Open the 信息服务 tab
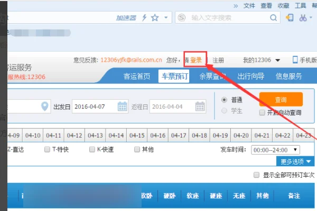This screenshot has width=317, height=211. [288, 76]
